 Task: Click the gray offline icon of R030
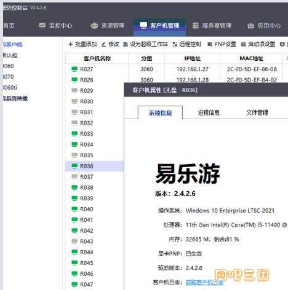click(x=74, y=101)
